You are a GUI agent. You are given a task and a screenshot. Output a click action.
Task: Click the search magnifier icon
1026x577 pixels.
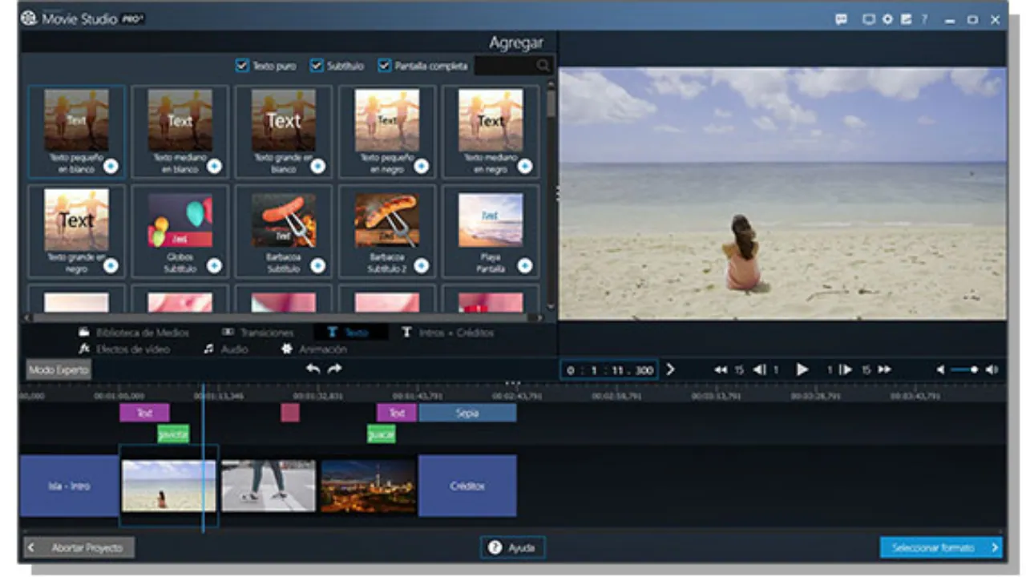point(543,66)
